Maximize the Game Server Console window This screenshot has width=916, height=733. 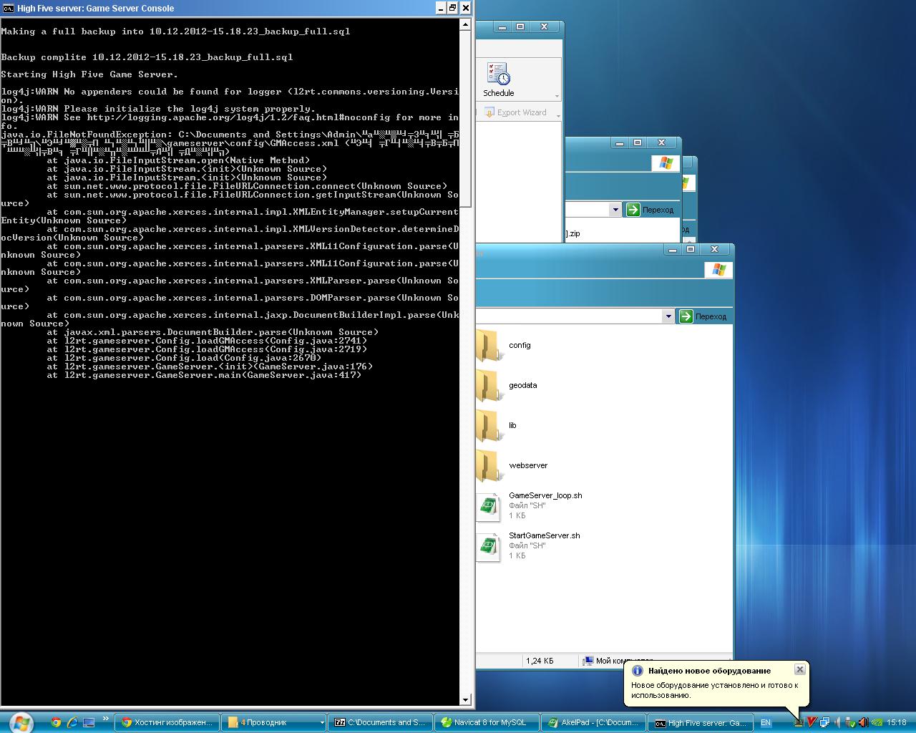click(x=452, y=8)
